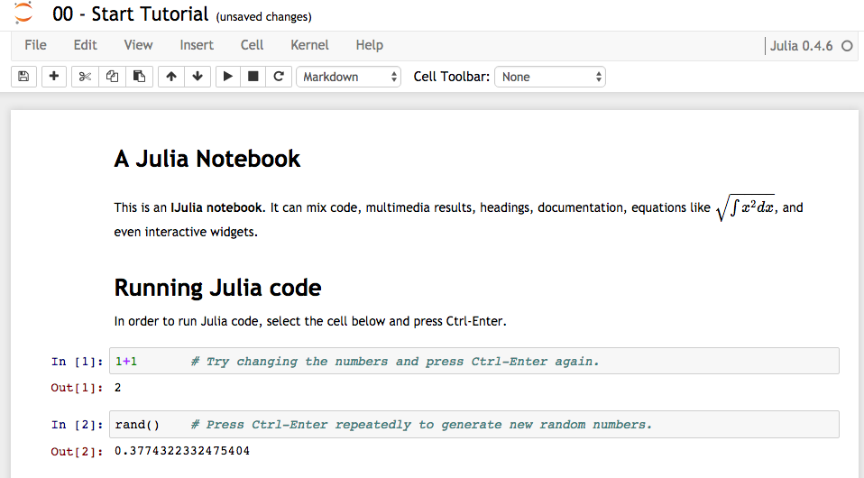Click the Out[1]: prompt label

(78, 388)
